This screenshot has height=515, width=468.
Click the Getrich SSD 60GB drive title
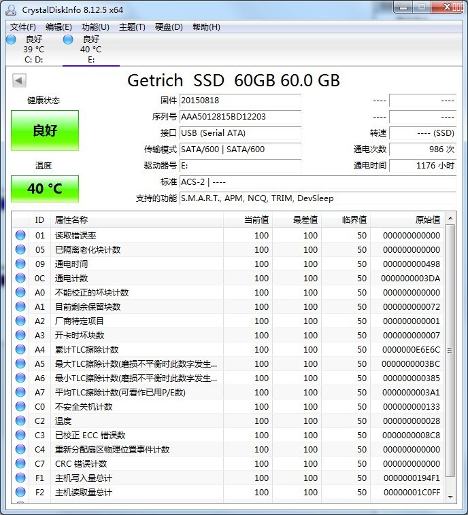(233, 80)
